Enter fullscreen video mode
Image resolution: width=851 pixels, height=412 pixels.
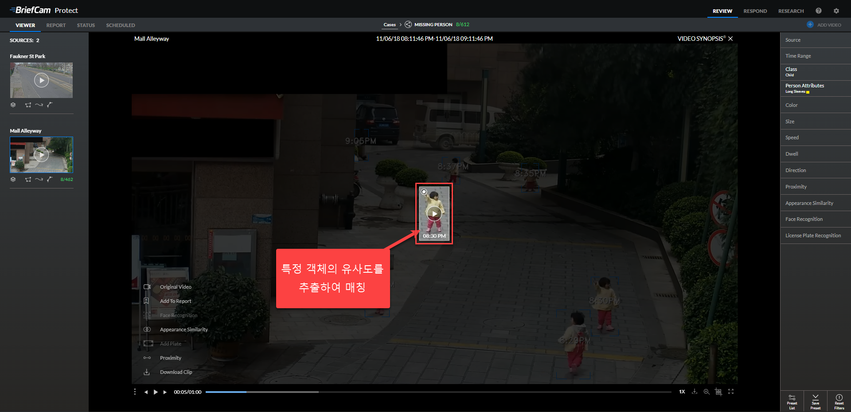click(731, 392)
